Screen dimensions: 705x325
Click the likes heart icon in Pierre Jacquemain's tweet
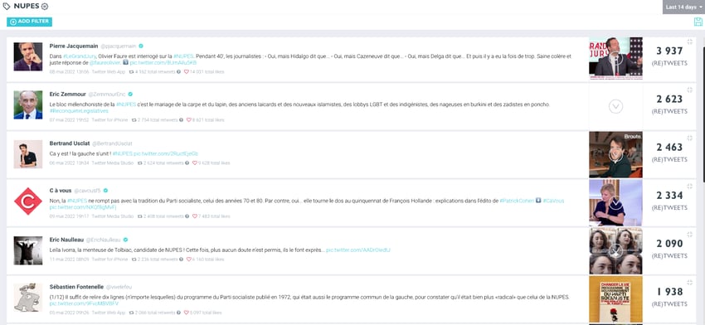tap(187, 71)
